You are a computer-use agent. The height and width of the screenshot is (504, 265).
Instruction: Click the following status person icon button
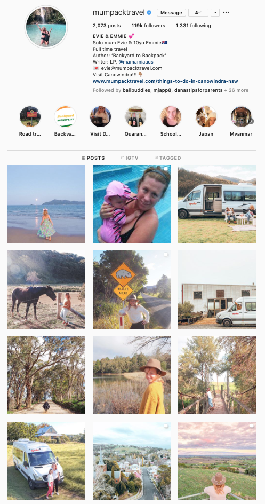(198, 12)
